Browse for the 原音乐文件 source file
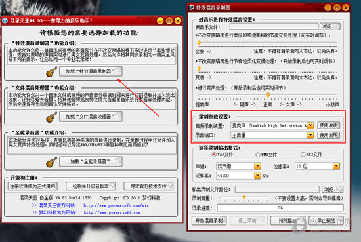 (x=330, y=26)
